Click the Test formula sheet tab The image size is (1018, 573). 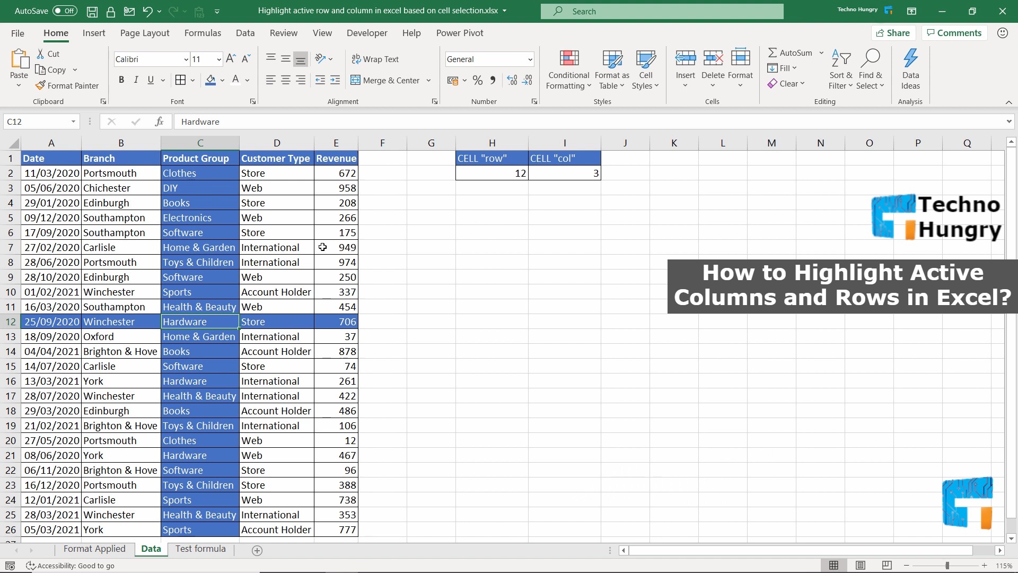point(200,549)
